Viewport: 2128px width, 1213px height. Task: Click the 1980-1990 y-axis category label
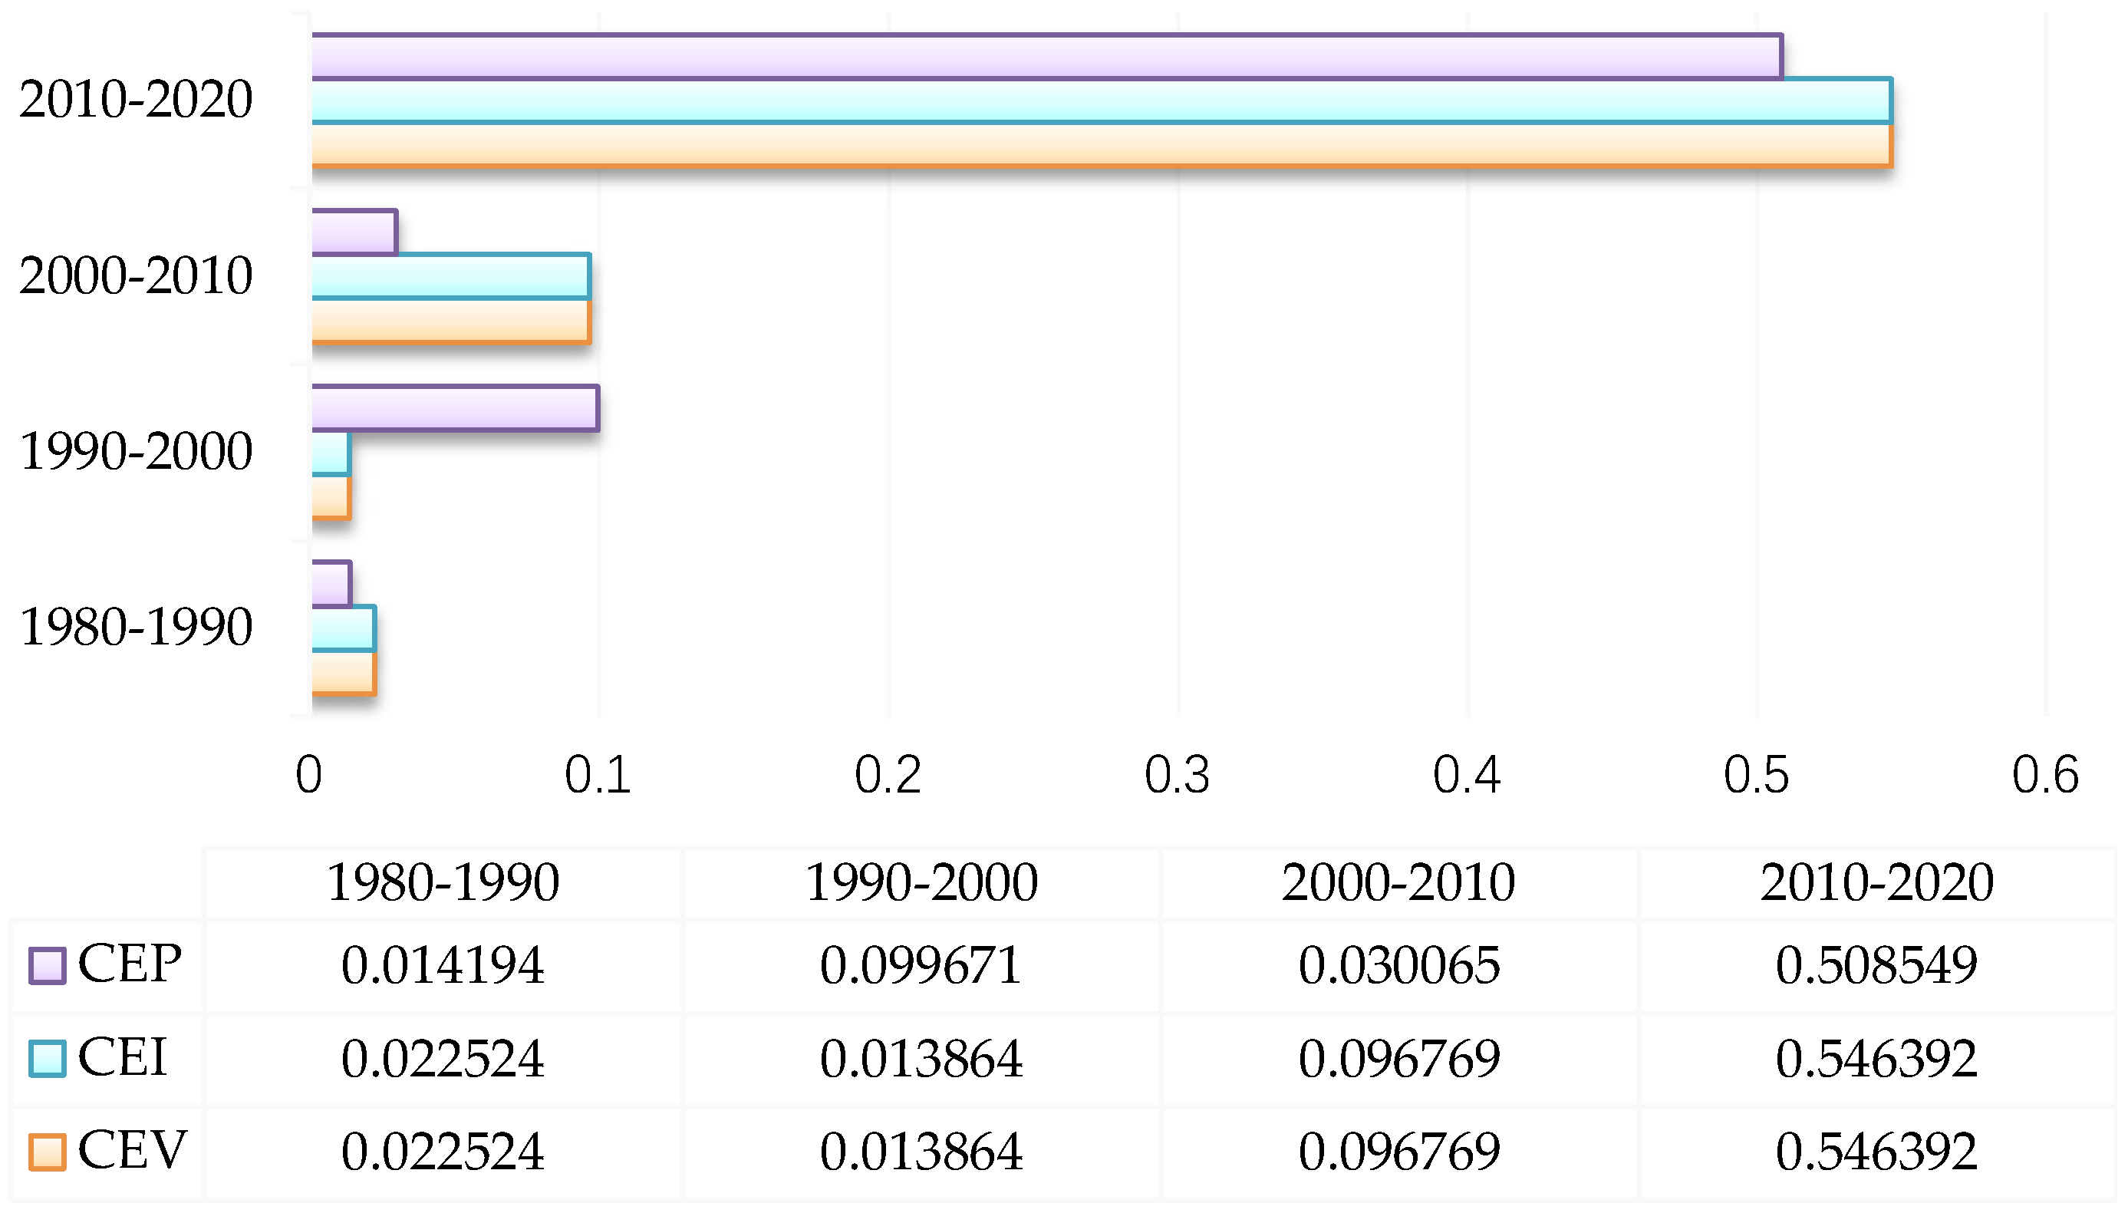pos(136,628)
